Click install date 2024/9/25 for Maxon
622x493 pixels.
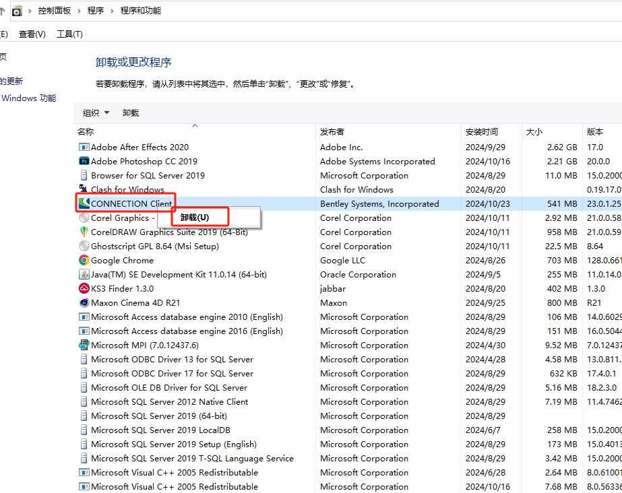tap(486, 303)
